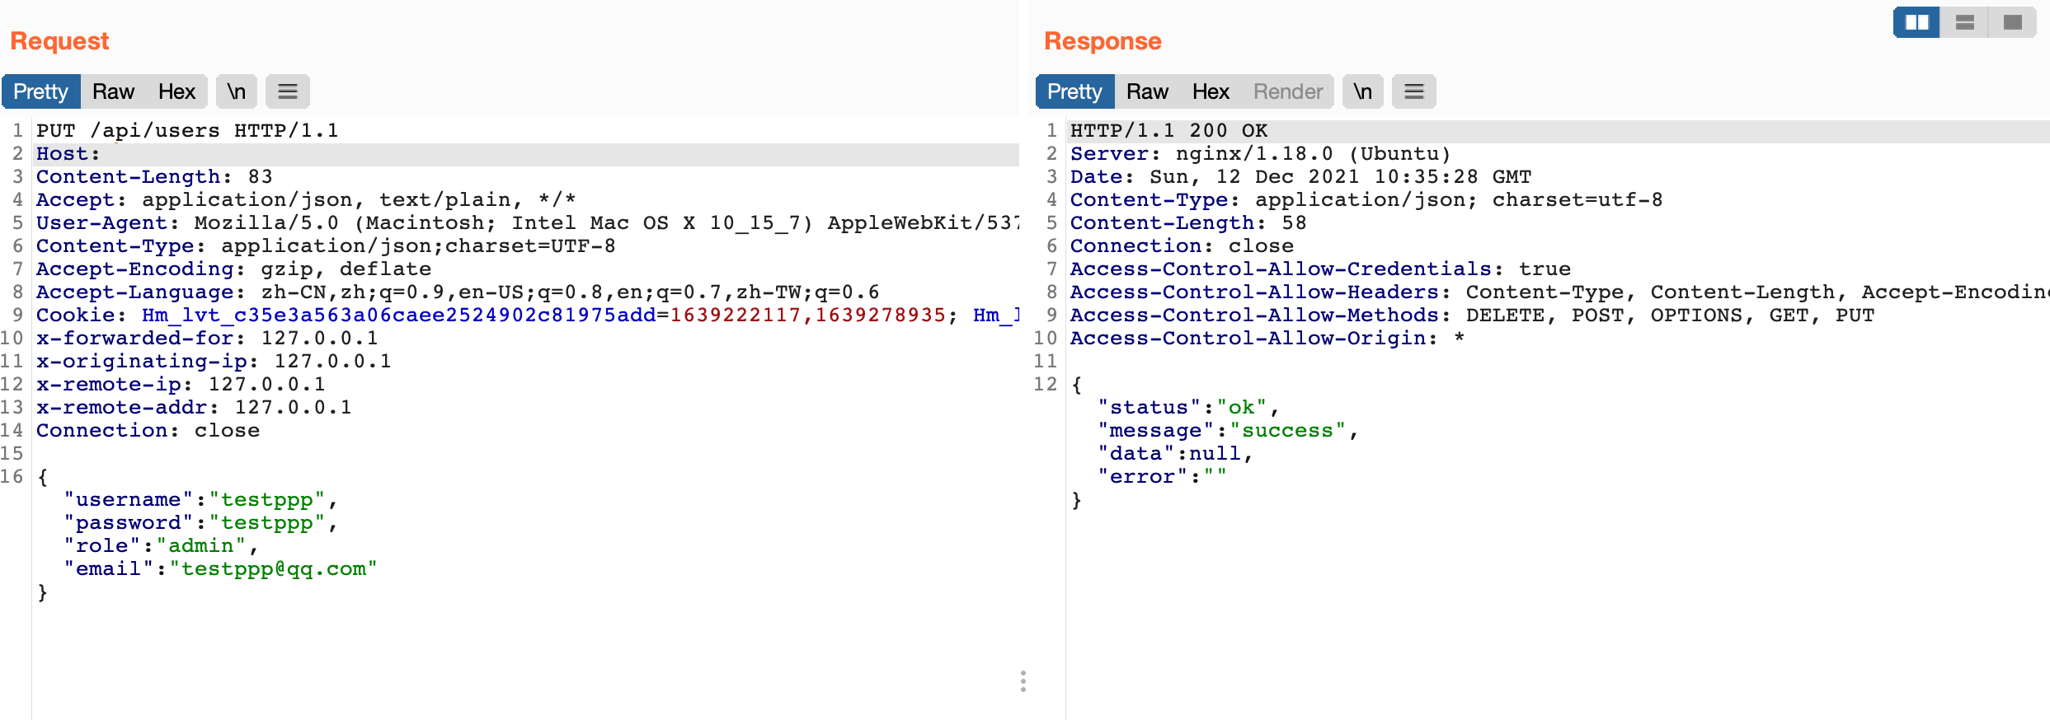Click the panel divider drag handle
This screenshot has height=720, width=2050.
(1023, 681)
